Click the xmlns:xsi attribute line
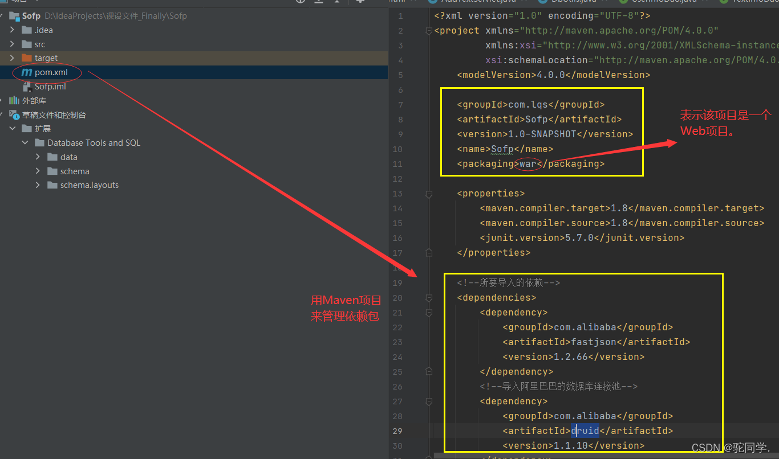The image size is (779, 459). pyautogui.click(x=632, y=45)
